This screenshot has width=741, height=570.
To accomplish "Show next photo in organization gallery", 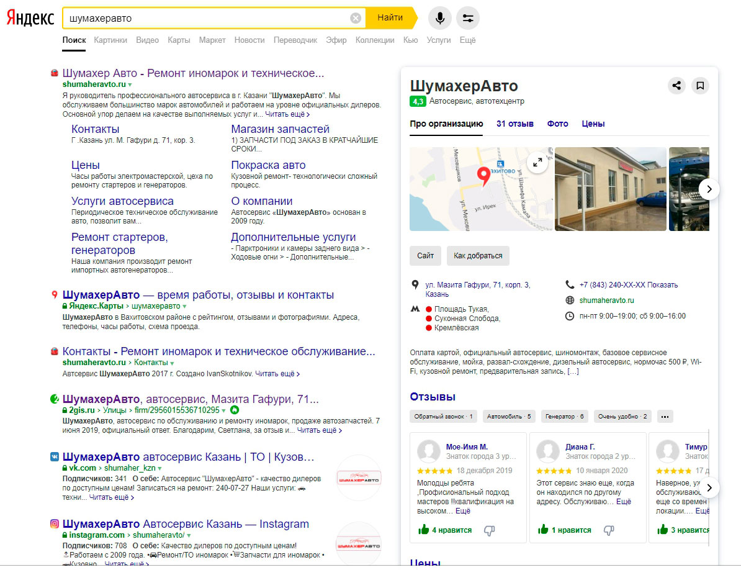I will pyautogui.click(x=709, y=189).
